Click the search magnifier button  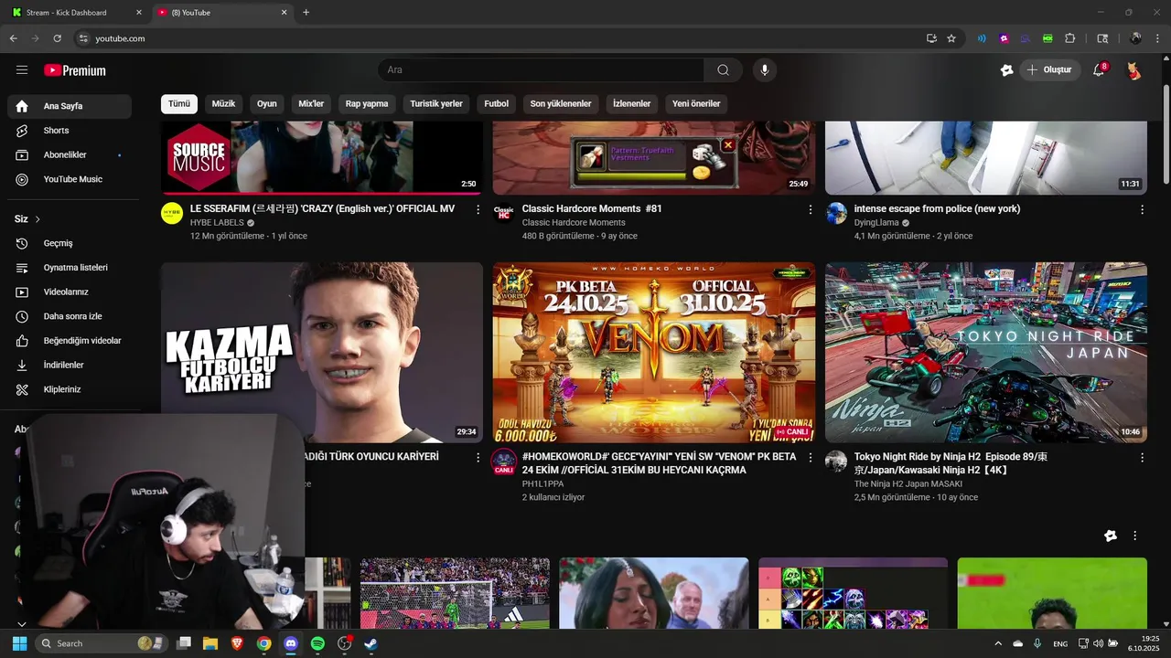click(723, 70)
